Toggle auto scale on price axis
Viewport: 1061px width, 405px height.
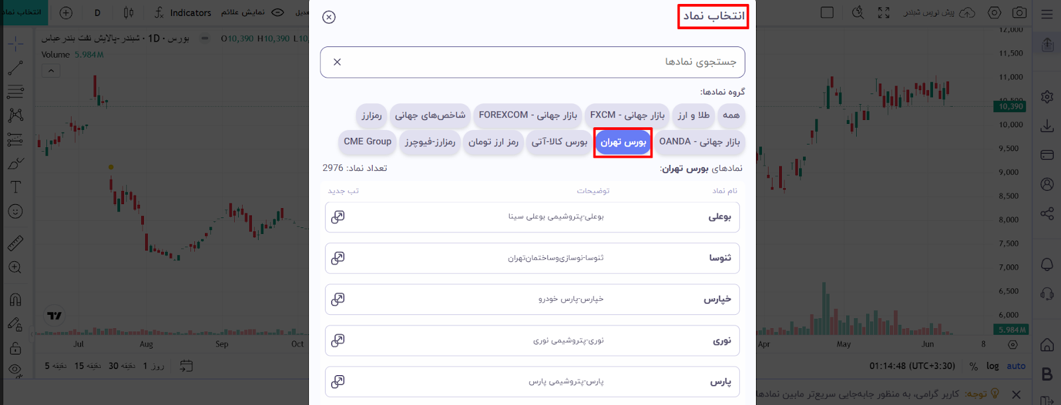click(x=1016, y=366)
